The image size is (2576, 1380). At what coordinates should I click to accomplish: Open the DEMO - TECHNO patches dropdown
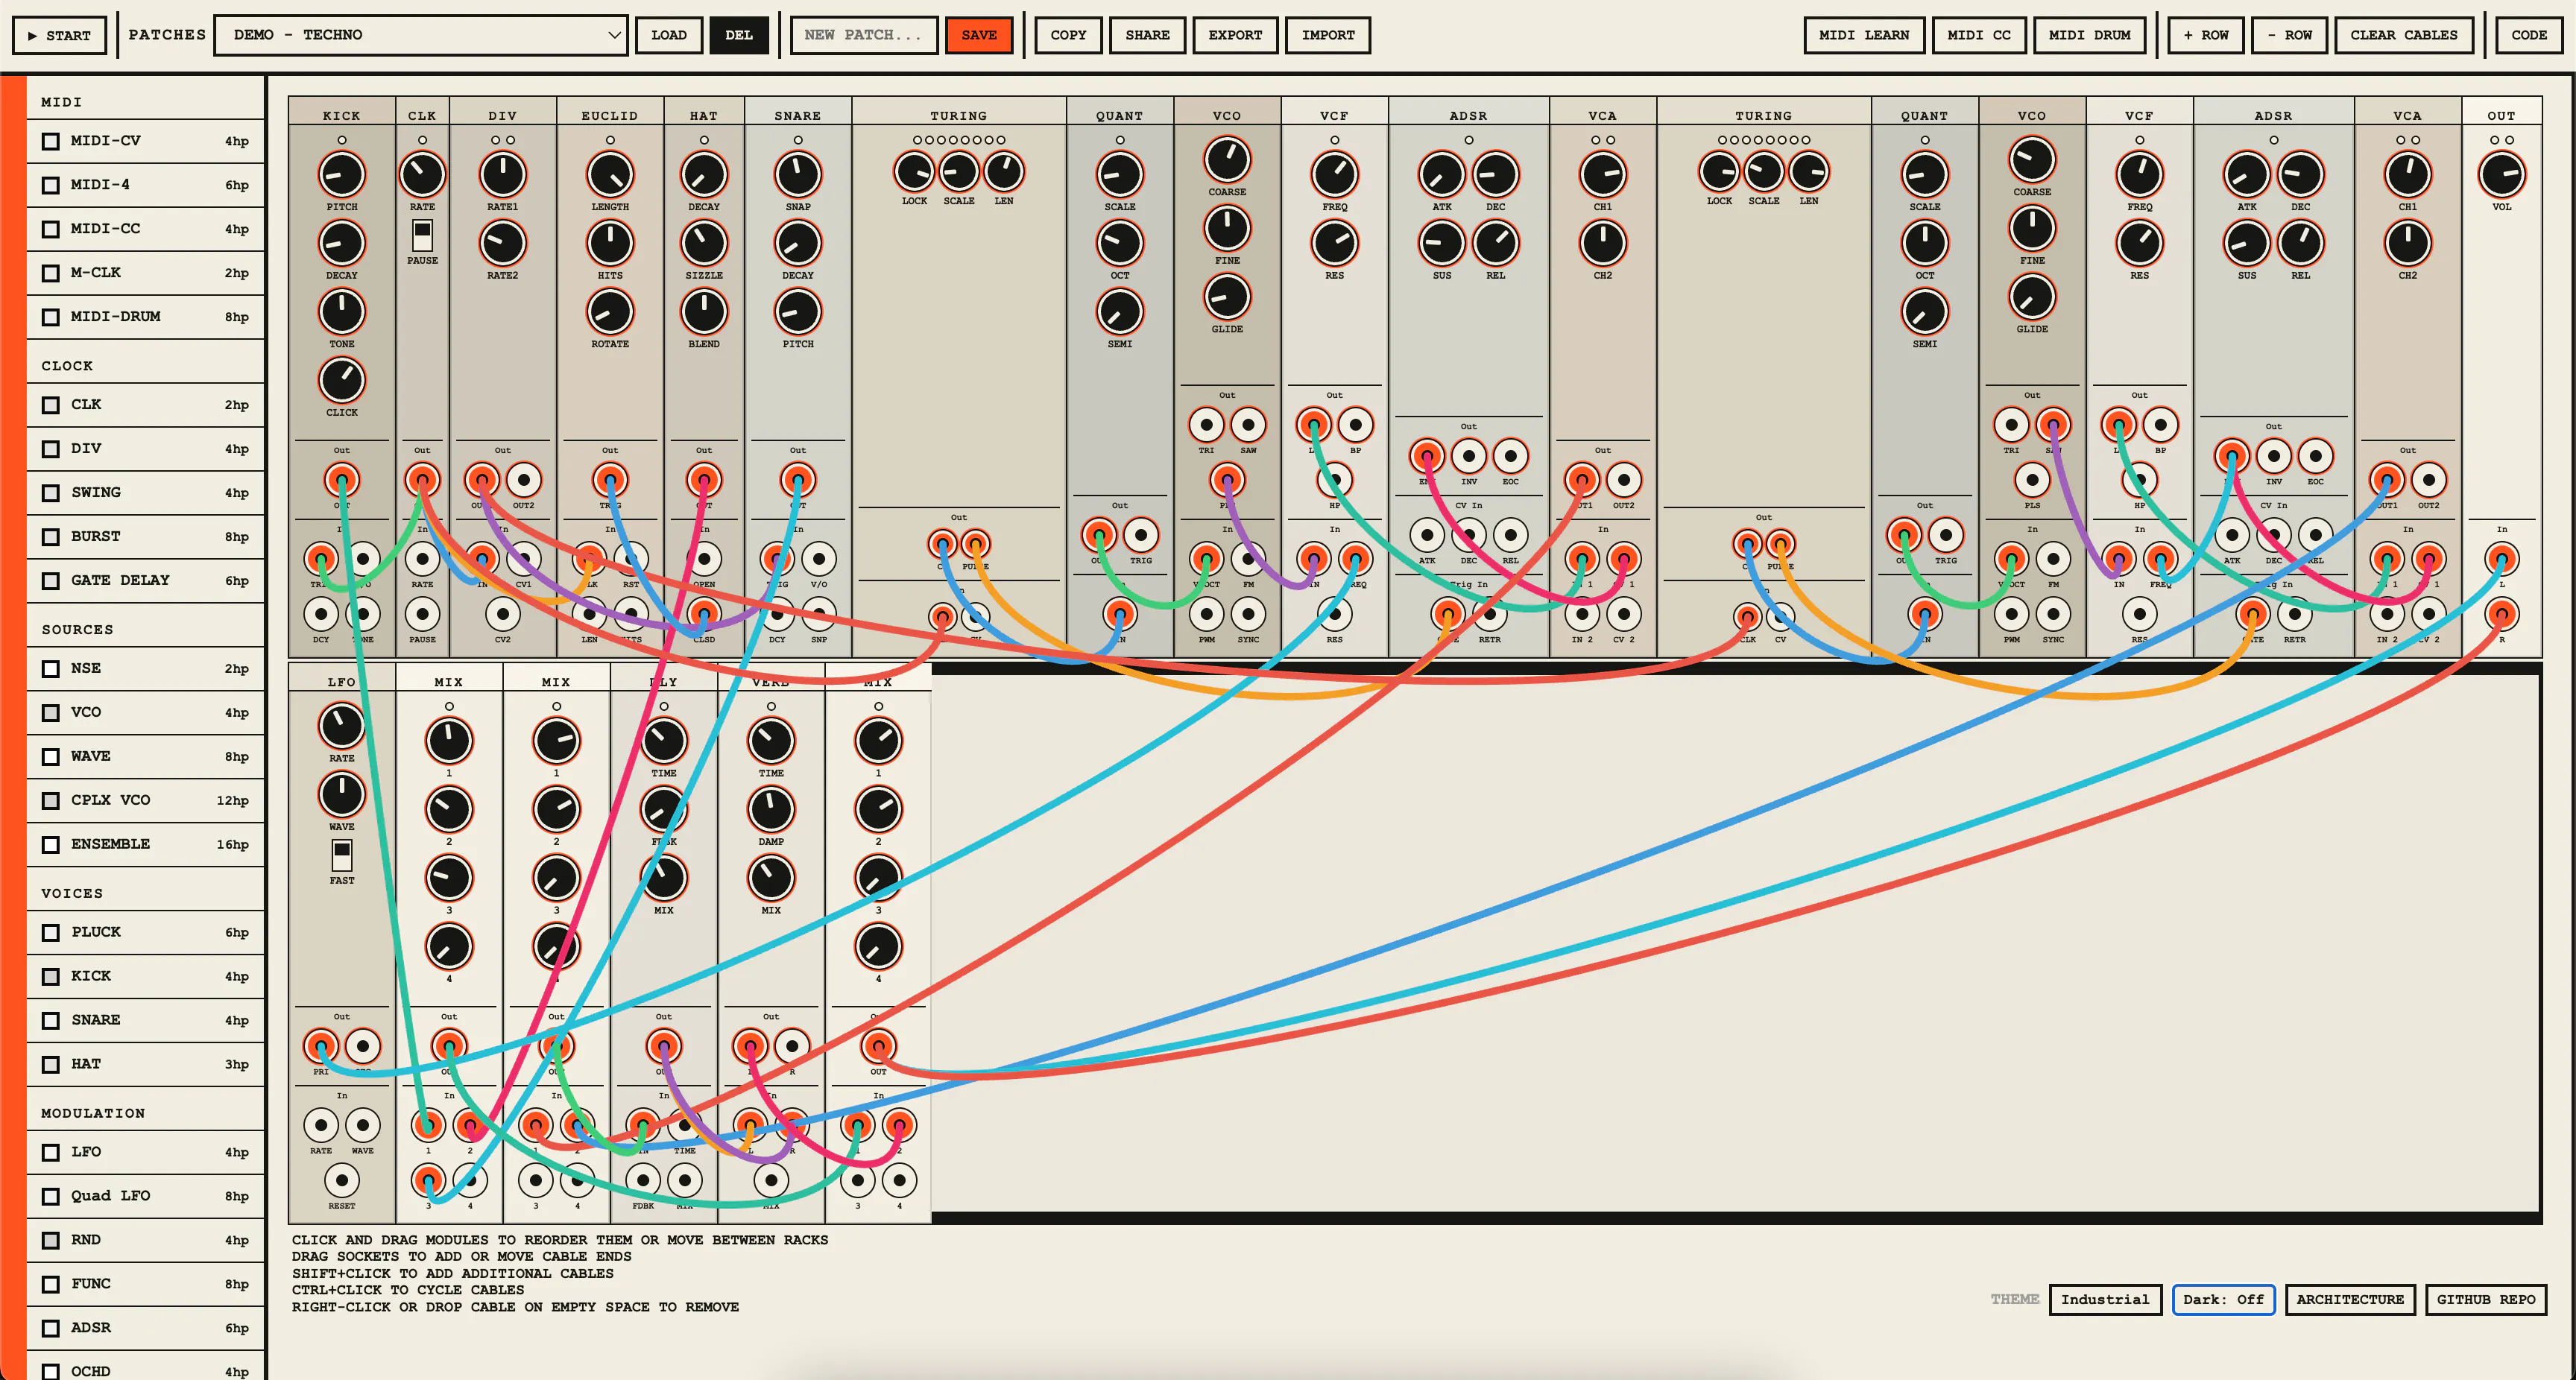(421, 35)
